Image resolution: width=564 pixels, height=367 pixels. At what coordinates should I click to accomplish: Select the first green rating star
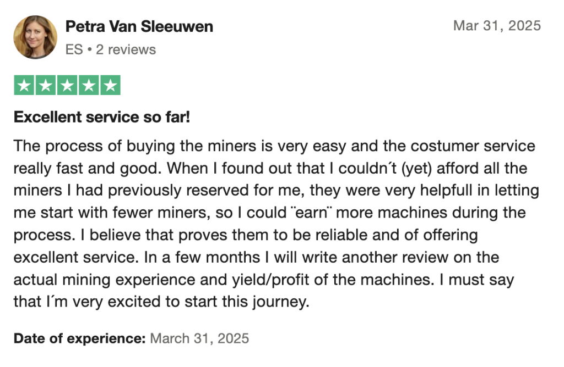(x=24, y=85)
